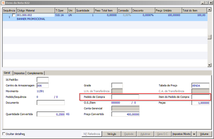
Task: Click the Impostos Movto button
Action: pos(181,134)
